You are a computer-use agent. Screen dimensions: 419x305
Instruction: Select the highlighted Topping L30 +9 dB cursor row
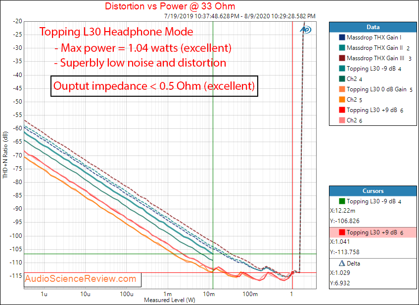pos(373,232)
